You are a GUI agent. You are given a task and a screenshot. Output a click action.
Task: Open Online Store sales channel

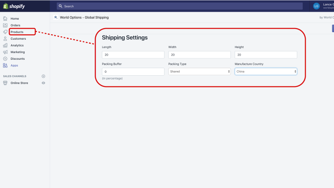coord(19,83)
